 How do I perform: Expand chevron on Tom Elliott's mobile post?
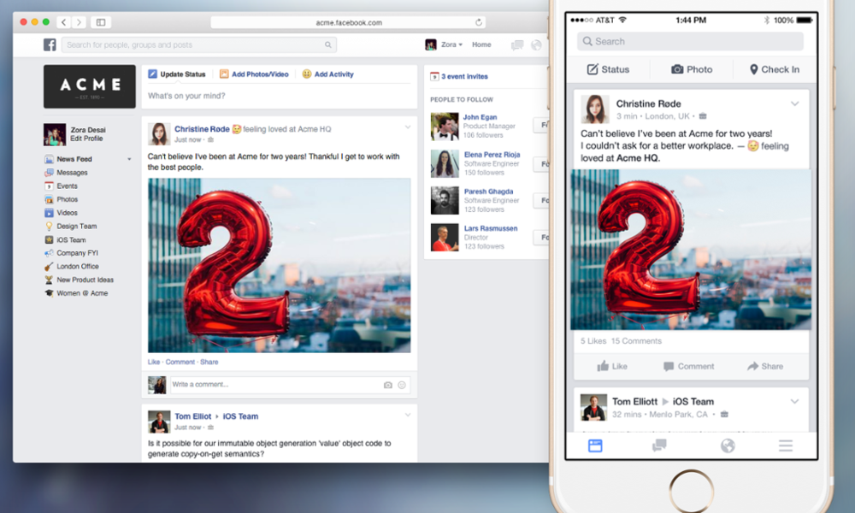(x=794, y=401)
